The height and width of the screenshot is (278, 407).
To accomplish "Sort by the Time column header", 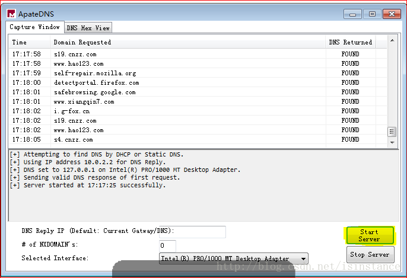I will point(30,42).
